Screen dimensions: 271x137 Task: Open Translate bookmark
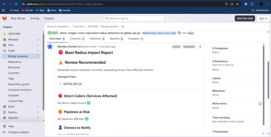[x=65, y=10]
